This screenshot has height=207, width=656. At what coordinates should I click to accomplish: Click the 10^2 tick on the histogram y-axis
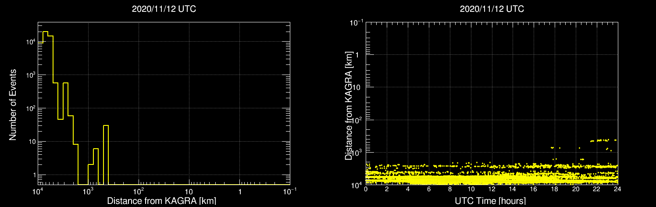click(30, 108)
